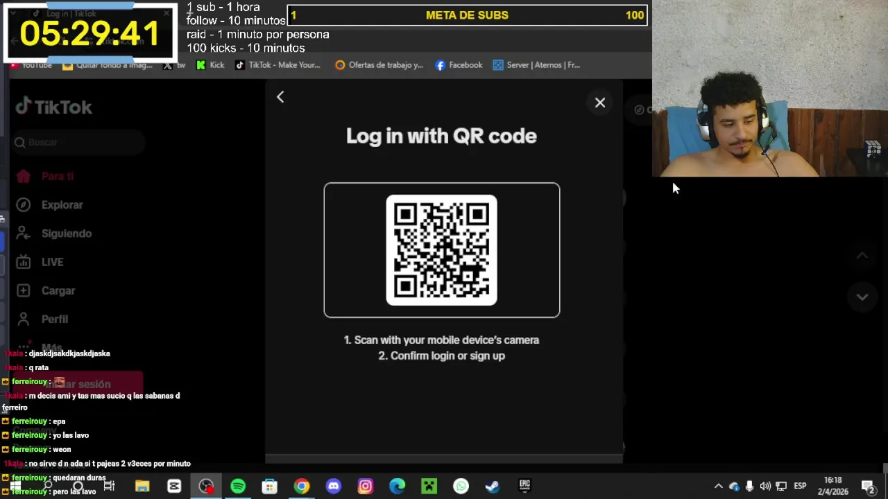Open Google Chrome from the taskbar

(x=302, y=487)
